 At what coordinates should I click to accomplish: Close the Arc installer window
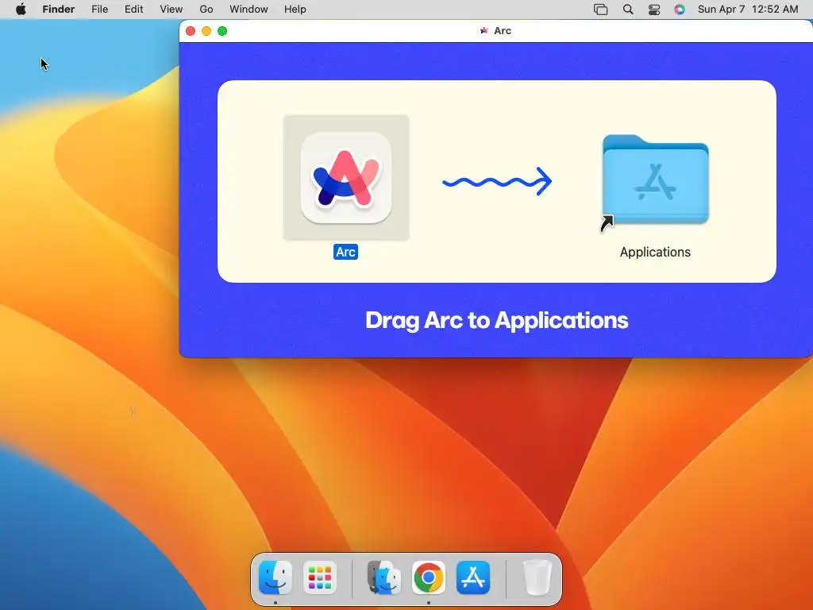click(x=191, y=31)
